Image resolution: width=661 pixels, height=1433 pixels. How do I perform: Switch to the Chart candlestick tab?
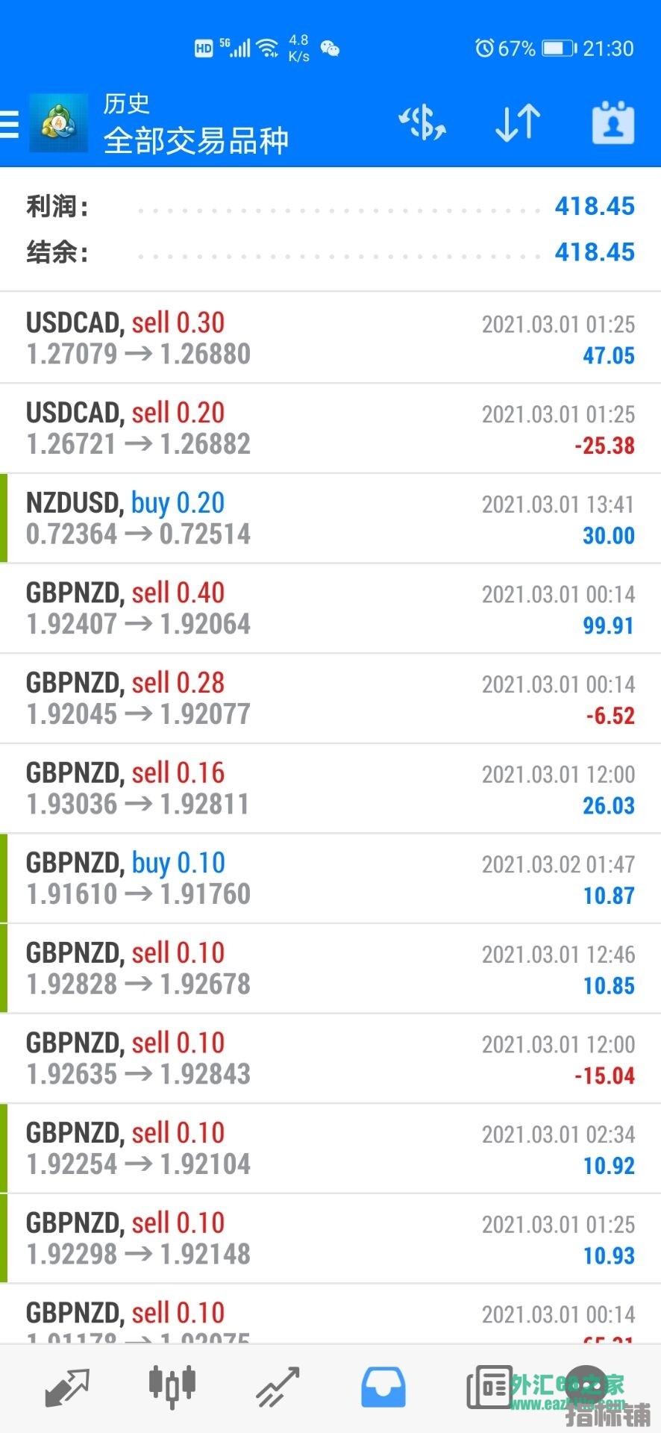tap(172, 1386)
